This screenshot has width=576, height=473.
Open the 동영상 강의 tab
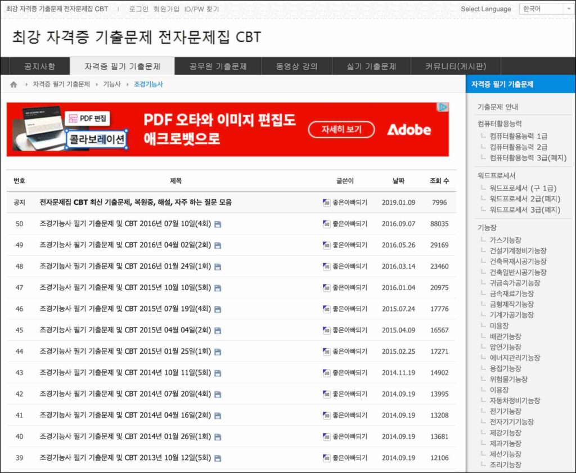pos(296,66)
